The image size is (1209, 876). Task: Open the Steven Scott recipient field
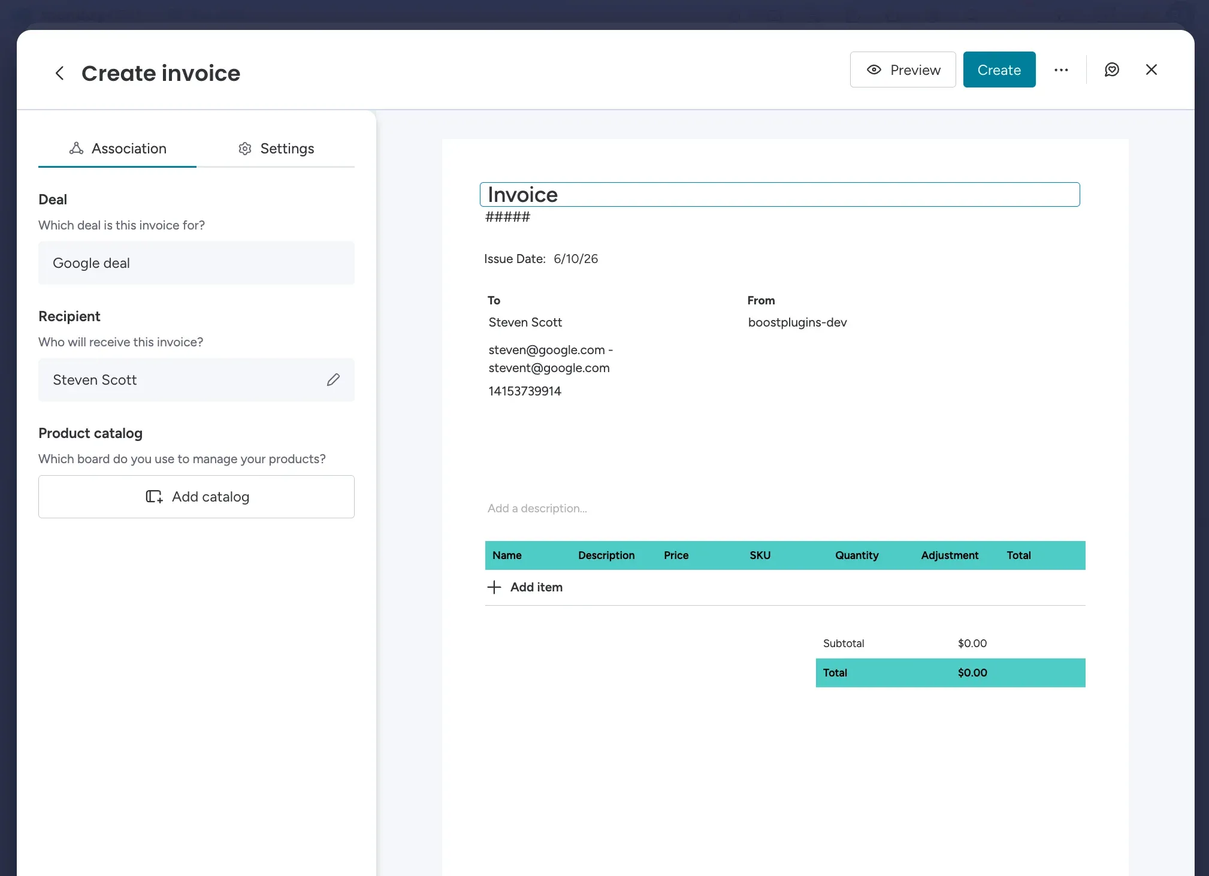click(x=197, y=380)
